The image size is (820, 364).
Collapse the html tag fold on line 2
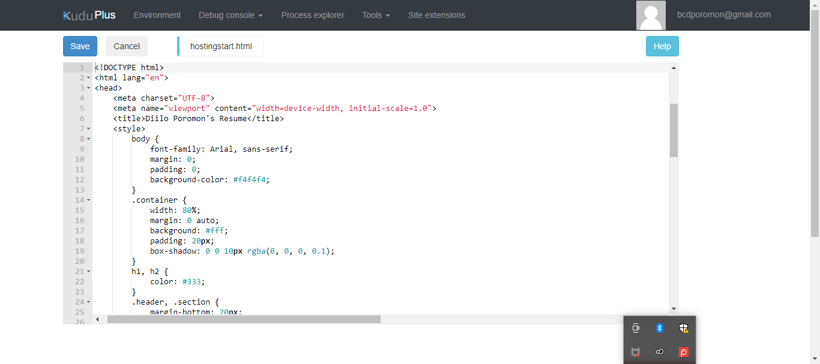[x=89, y=78]
